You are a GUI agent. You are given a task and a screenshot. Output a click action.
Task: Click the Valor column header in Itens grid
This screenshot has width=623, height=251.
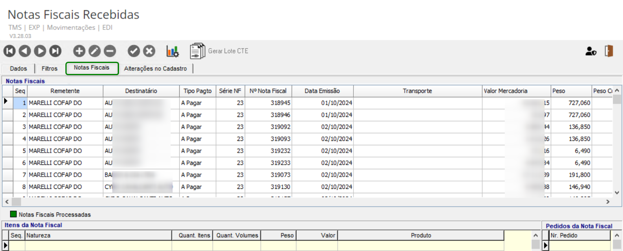317,236
